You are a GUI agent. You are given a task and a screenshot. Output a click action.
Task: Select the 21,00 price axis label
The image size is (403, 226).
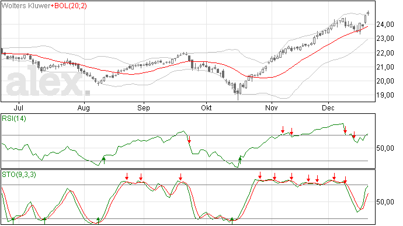click(x=385, y=67)
